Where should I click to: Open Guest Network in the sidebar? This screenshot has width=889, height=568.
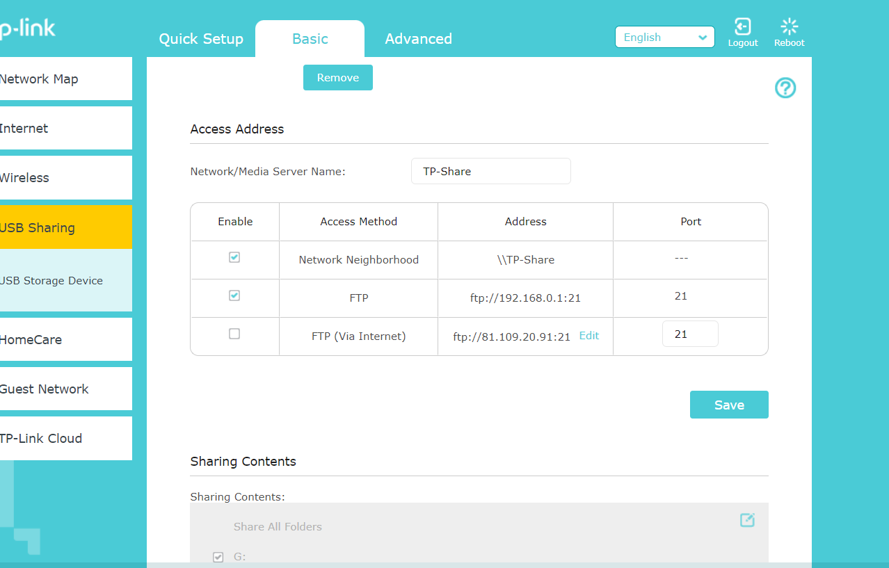pos(65,389)
